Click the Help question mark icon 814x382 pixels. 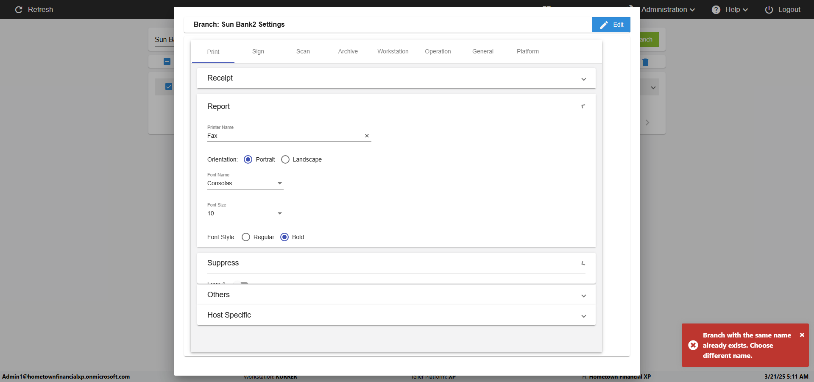click(x=716, y=10)
